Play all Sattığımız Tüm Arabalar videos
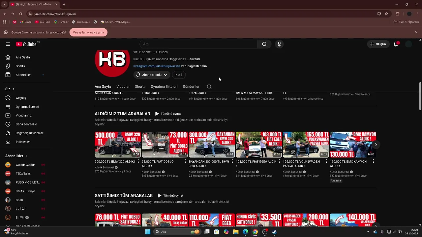Viewport: 422px width, 237px height. (170, 196)
